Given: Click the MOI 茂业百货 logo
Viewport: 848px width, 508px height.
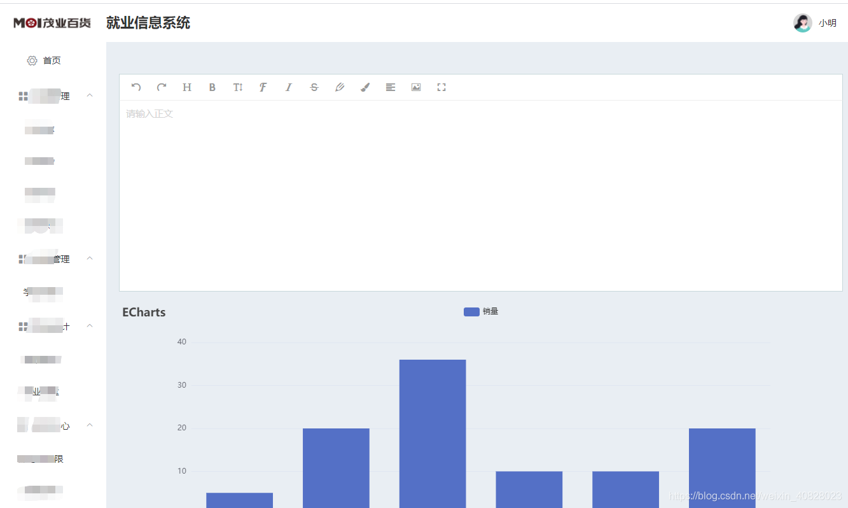Looking at the screenshot, I should tap(52, 23).
